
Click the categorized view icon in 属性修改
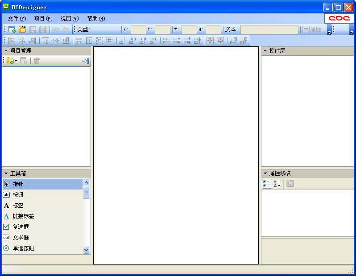(x=267, y=184)
